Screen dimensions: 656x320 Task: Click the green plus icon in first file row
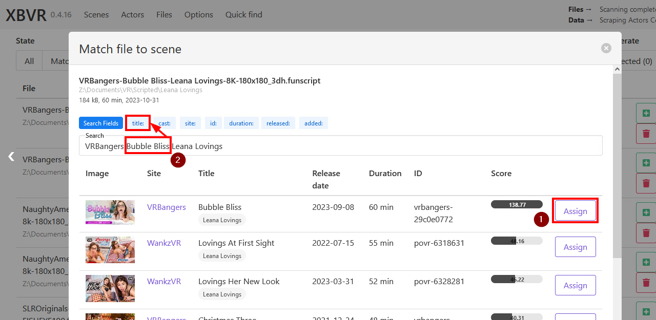click(646, 113)
